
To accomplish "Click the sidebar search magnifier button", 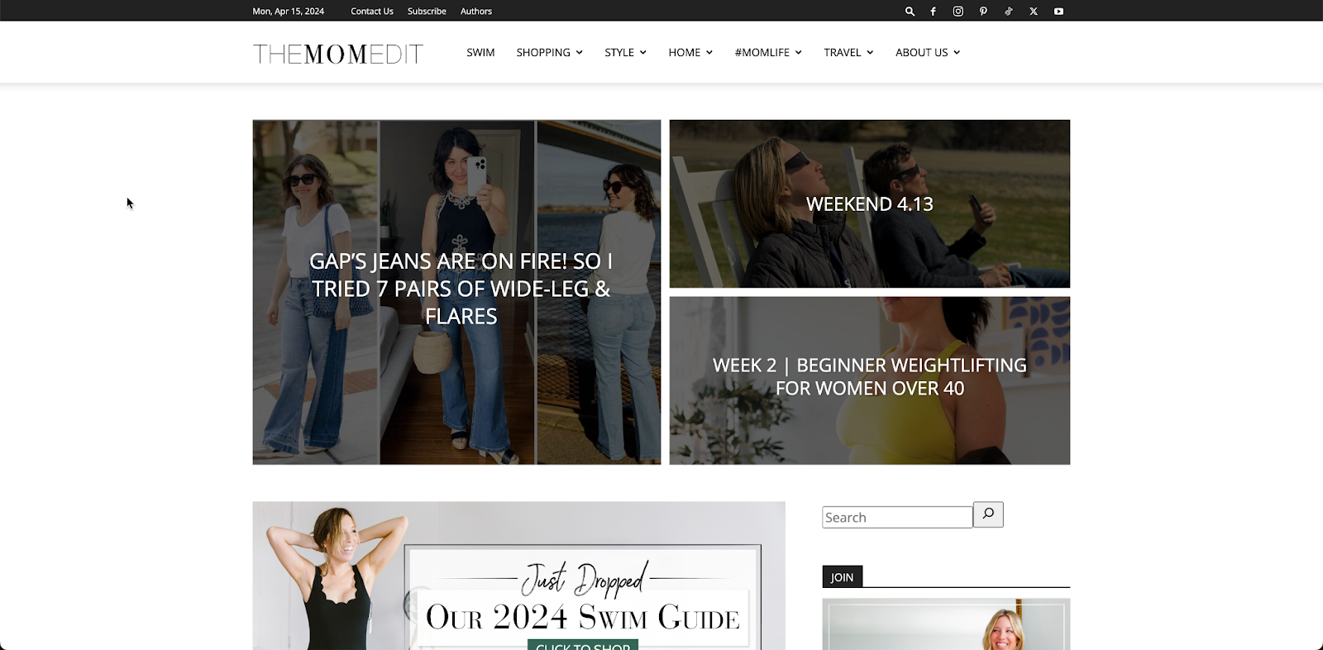I will (988, 514).
